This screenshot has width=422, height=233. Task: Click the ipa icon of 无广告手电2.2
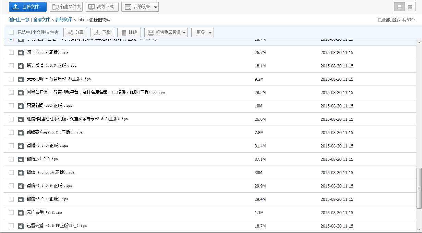(21, 213)
